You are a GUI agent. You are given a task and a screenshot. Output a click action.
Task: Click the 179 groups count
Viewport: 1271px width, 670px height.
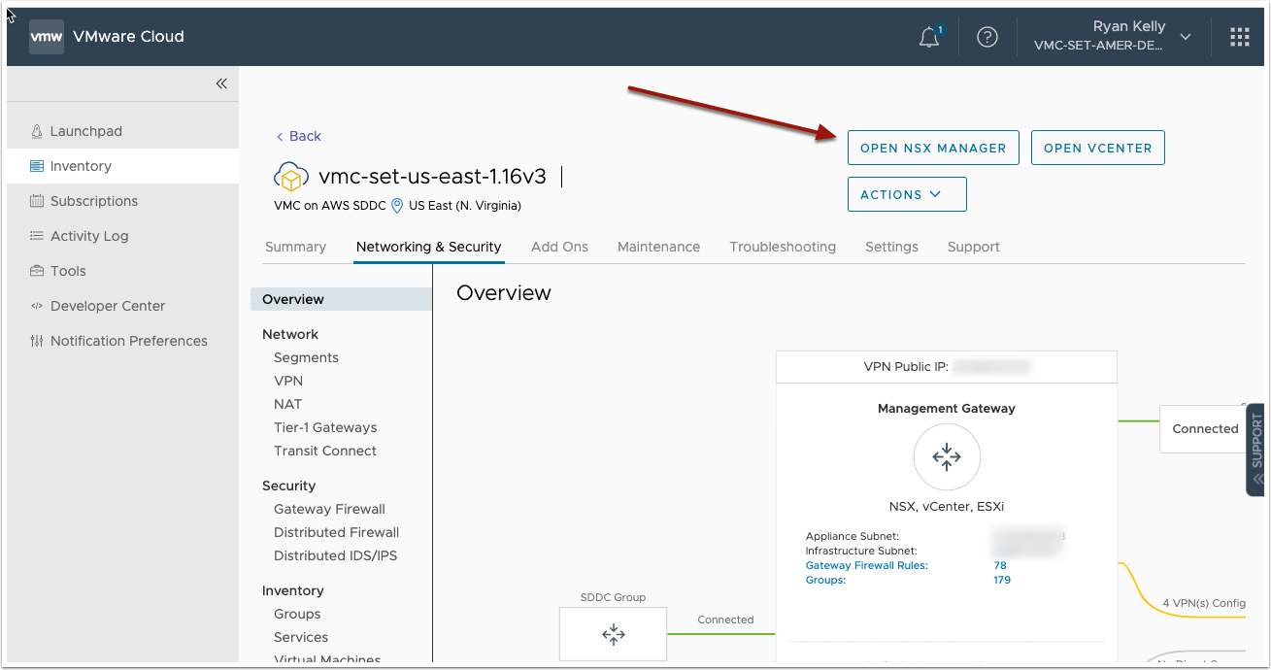coord(1002,580)
